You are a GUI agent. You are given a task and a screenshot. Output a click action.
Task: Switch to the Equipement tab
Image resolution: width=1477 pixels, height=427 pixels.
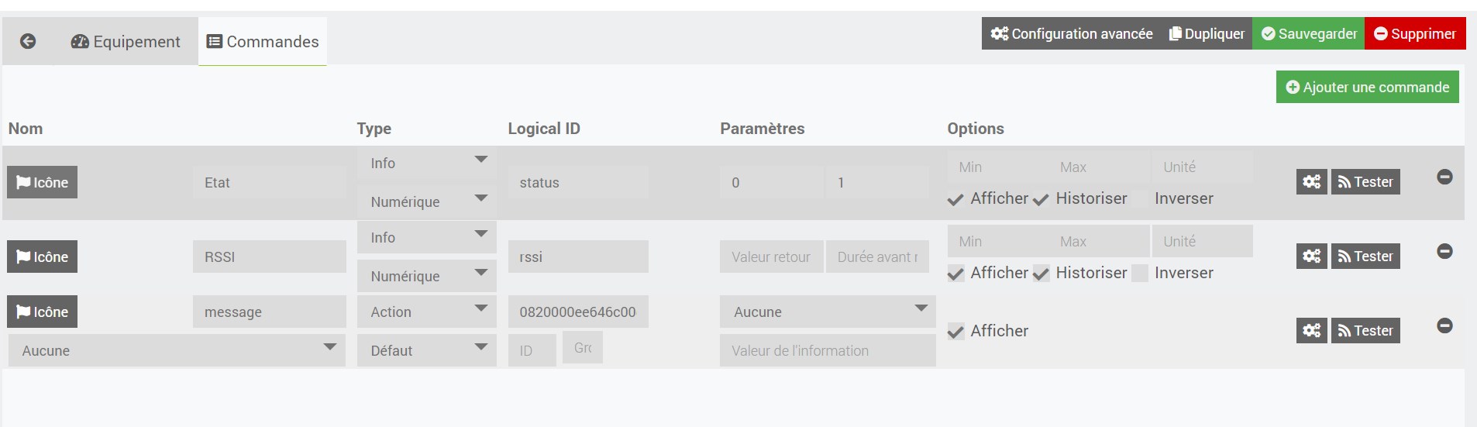(126, 42)
